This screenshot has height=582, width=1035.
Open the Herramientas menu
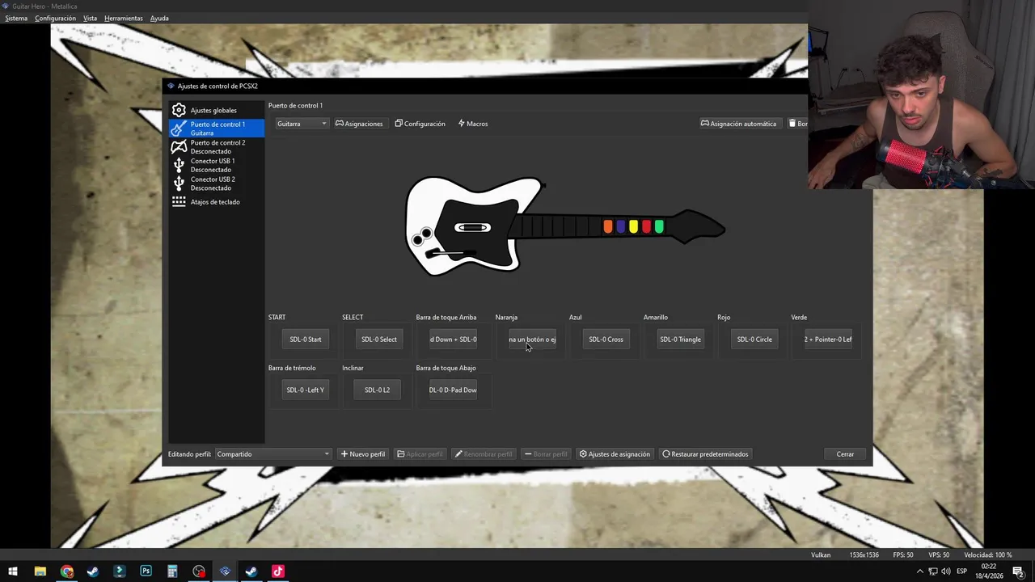point(123,18)
